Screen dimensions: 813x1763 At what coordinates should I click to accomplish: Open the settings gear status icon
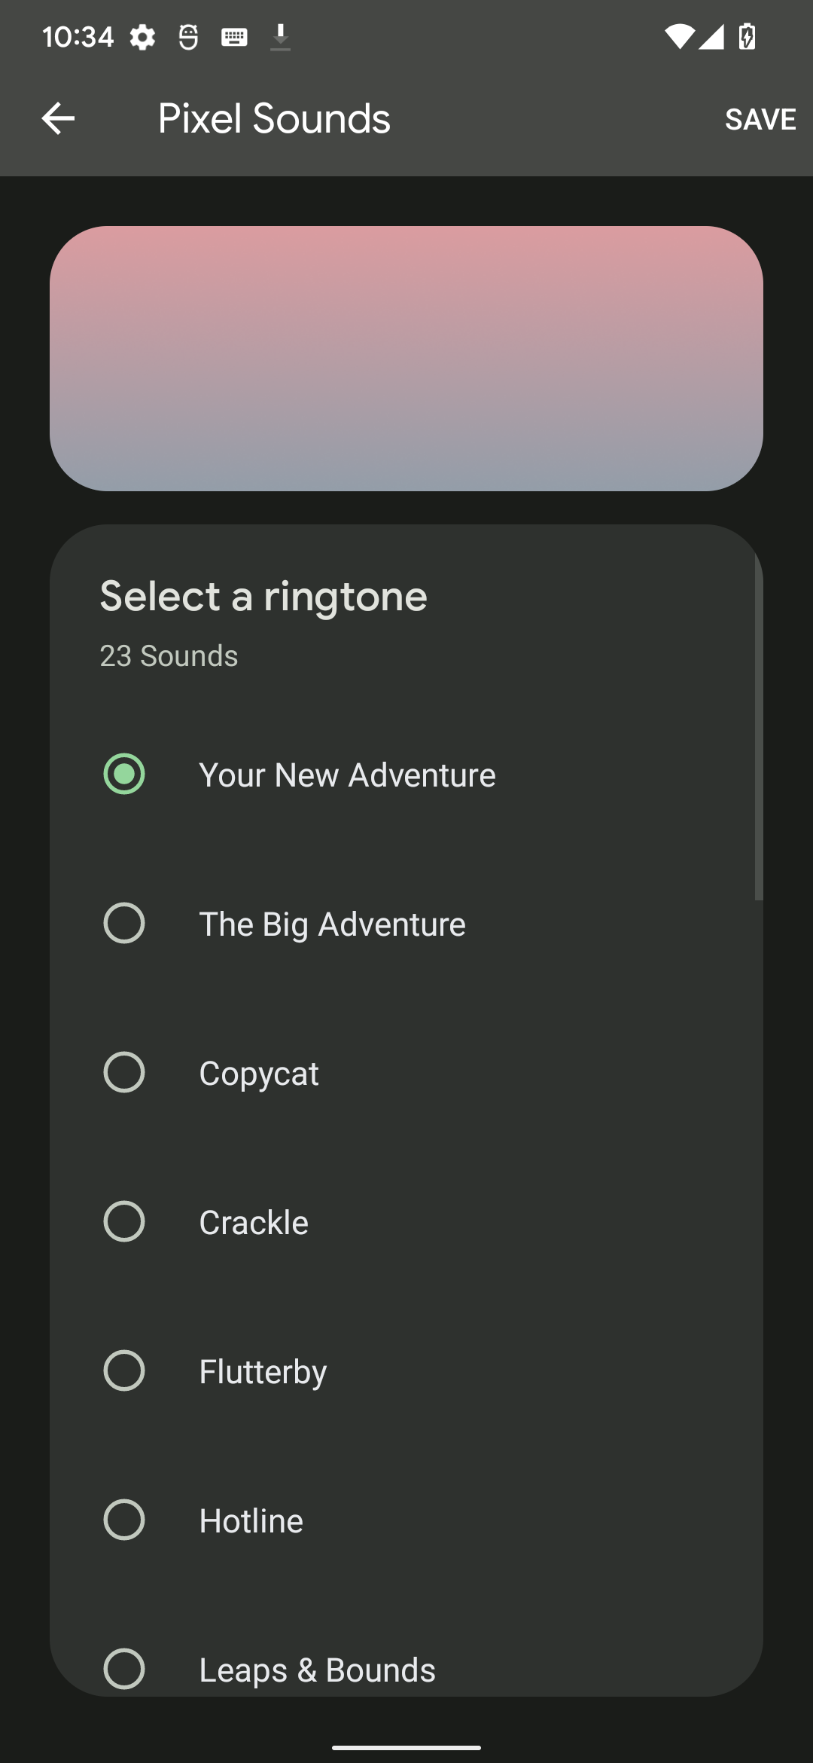[142, 37]
